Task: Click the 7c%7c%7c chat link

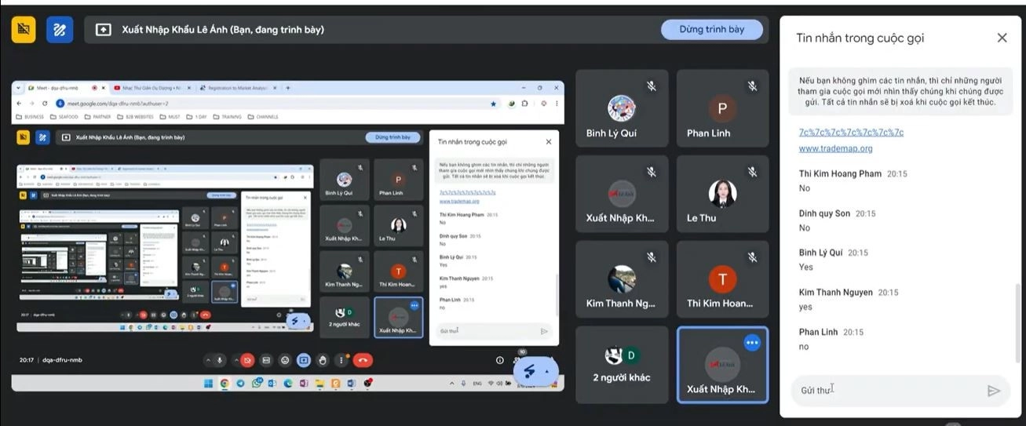Action: [x=851, y=132]
